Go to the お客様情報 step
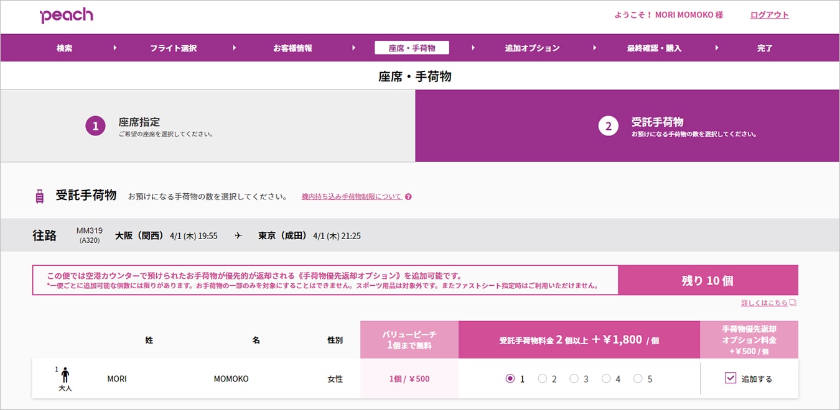The width and height of the screenshot is (840, 410). pos(292,48)
